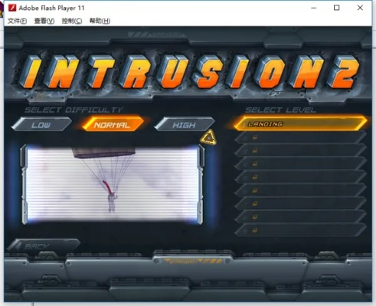The image size is (376, 306).
Task: Open the 文件(F) menu
Action: 17,21
